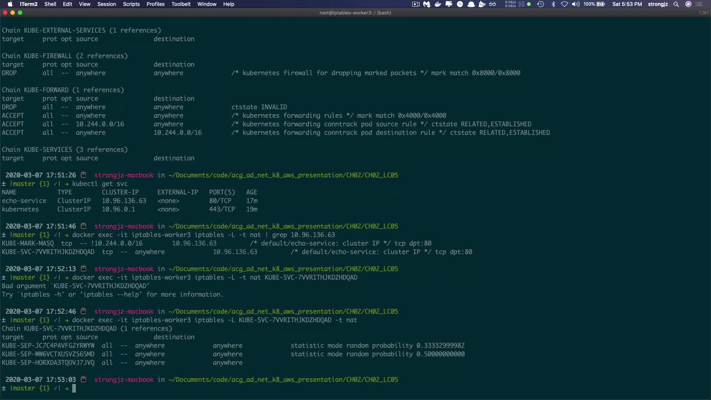Screen dimensions: 711x400
Task: Open the Wi-Fi status menu
Action: point(564,4)
